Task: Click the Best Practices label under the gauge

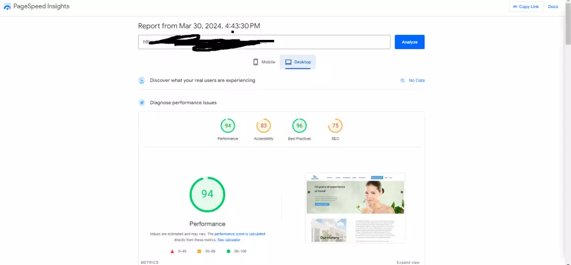Action: [299, 139]
